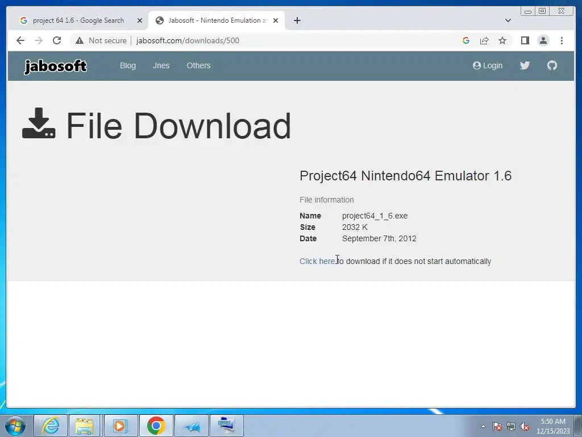Click the Login link

[x=487, y=65]
